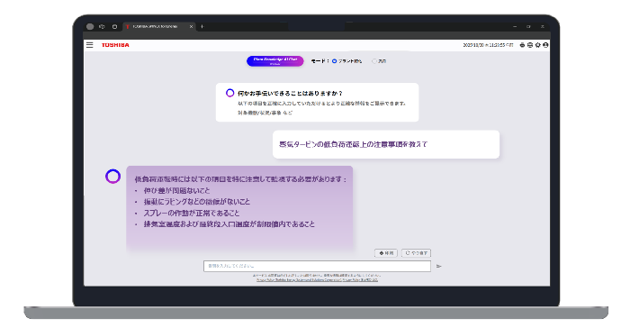
Task: Open the shorter second Privacy Policy link
Action: (360, 279)
